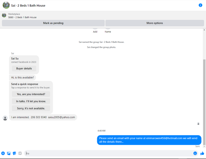Choose a sticker with the sticker icon
The width and height of the screenshot is (206, 159).
[14, 153]
